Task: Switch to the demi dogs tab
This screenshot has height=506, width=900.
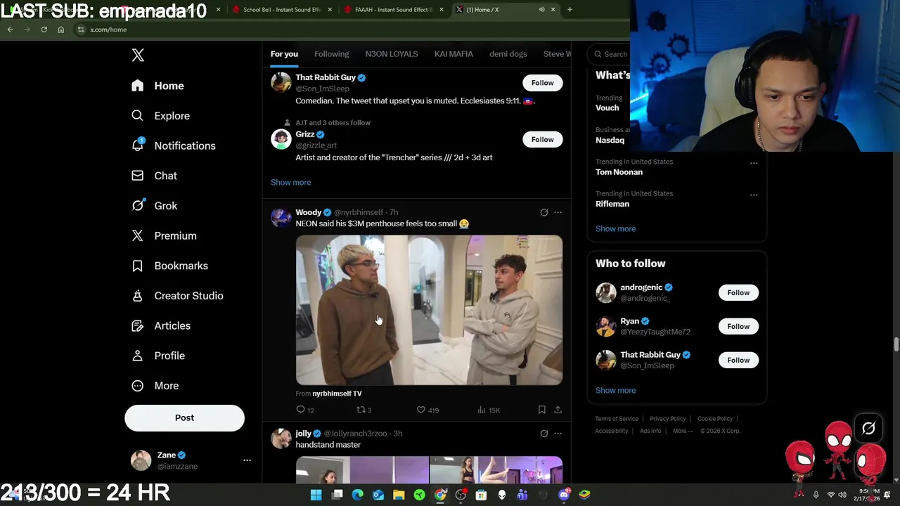Action: (508, 54)
